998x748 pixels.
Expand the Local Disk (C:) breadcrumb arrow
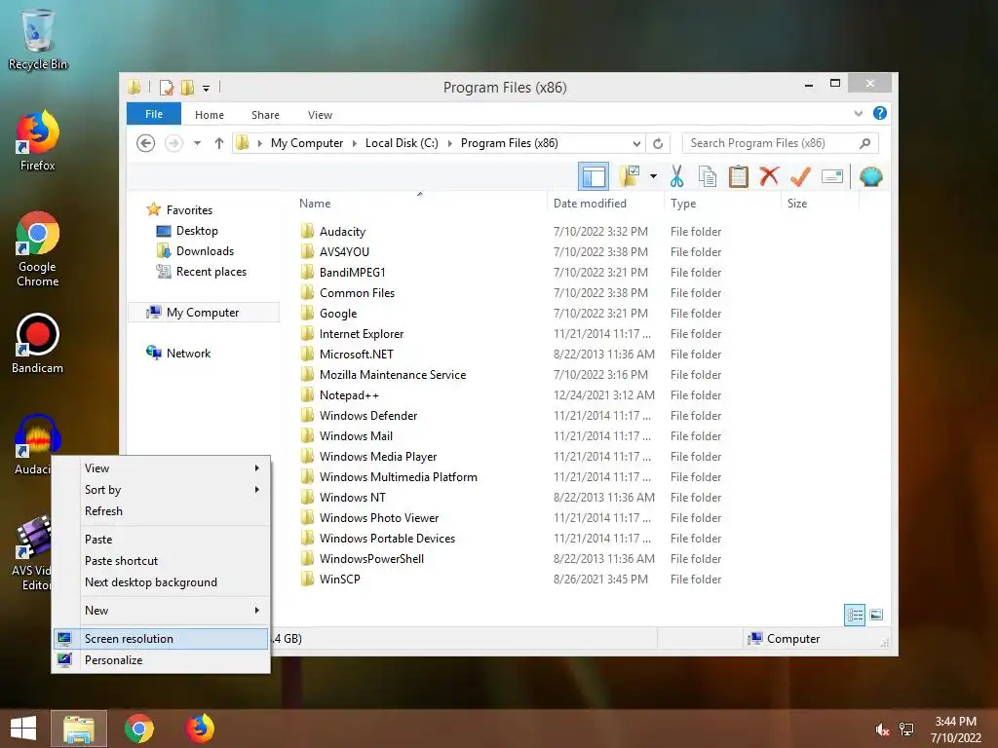450,144
